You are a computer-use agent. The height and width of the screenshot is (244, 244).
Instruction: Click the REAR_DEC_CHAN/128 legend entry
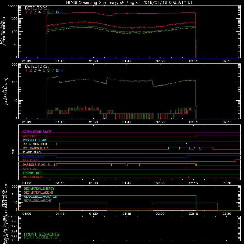(x=40, y=196)
